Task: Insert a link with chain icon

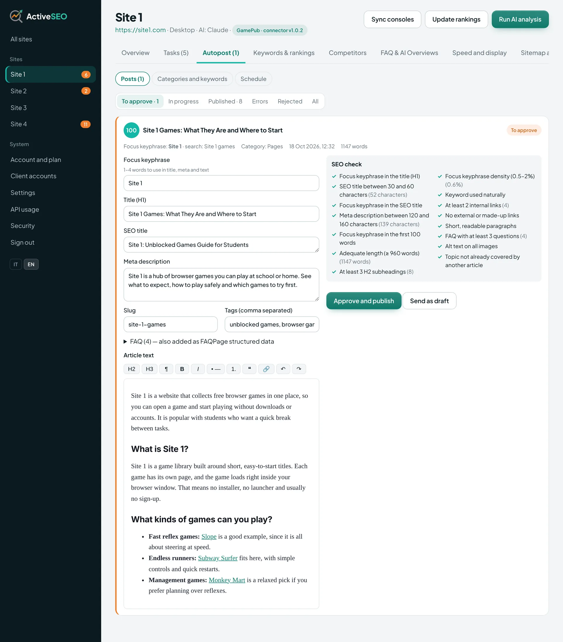Action: 266,369
